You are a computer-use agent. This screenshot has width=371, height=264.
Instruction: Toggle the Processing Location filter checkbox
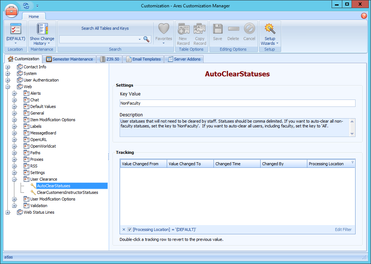[128, 229]
